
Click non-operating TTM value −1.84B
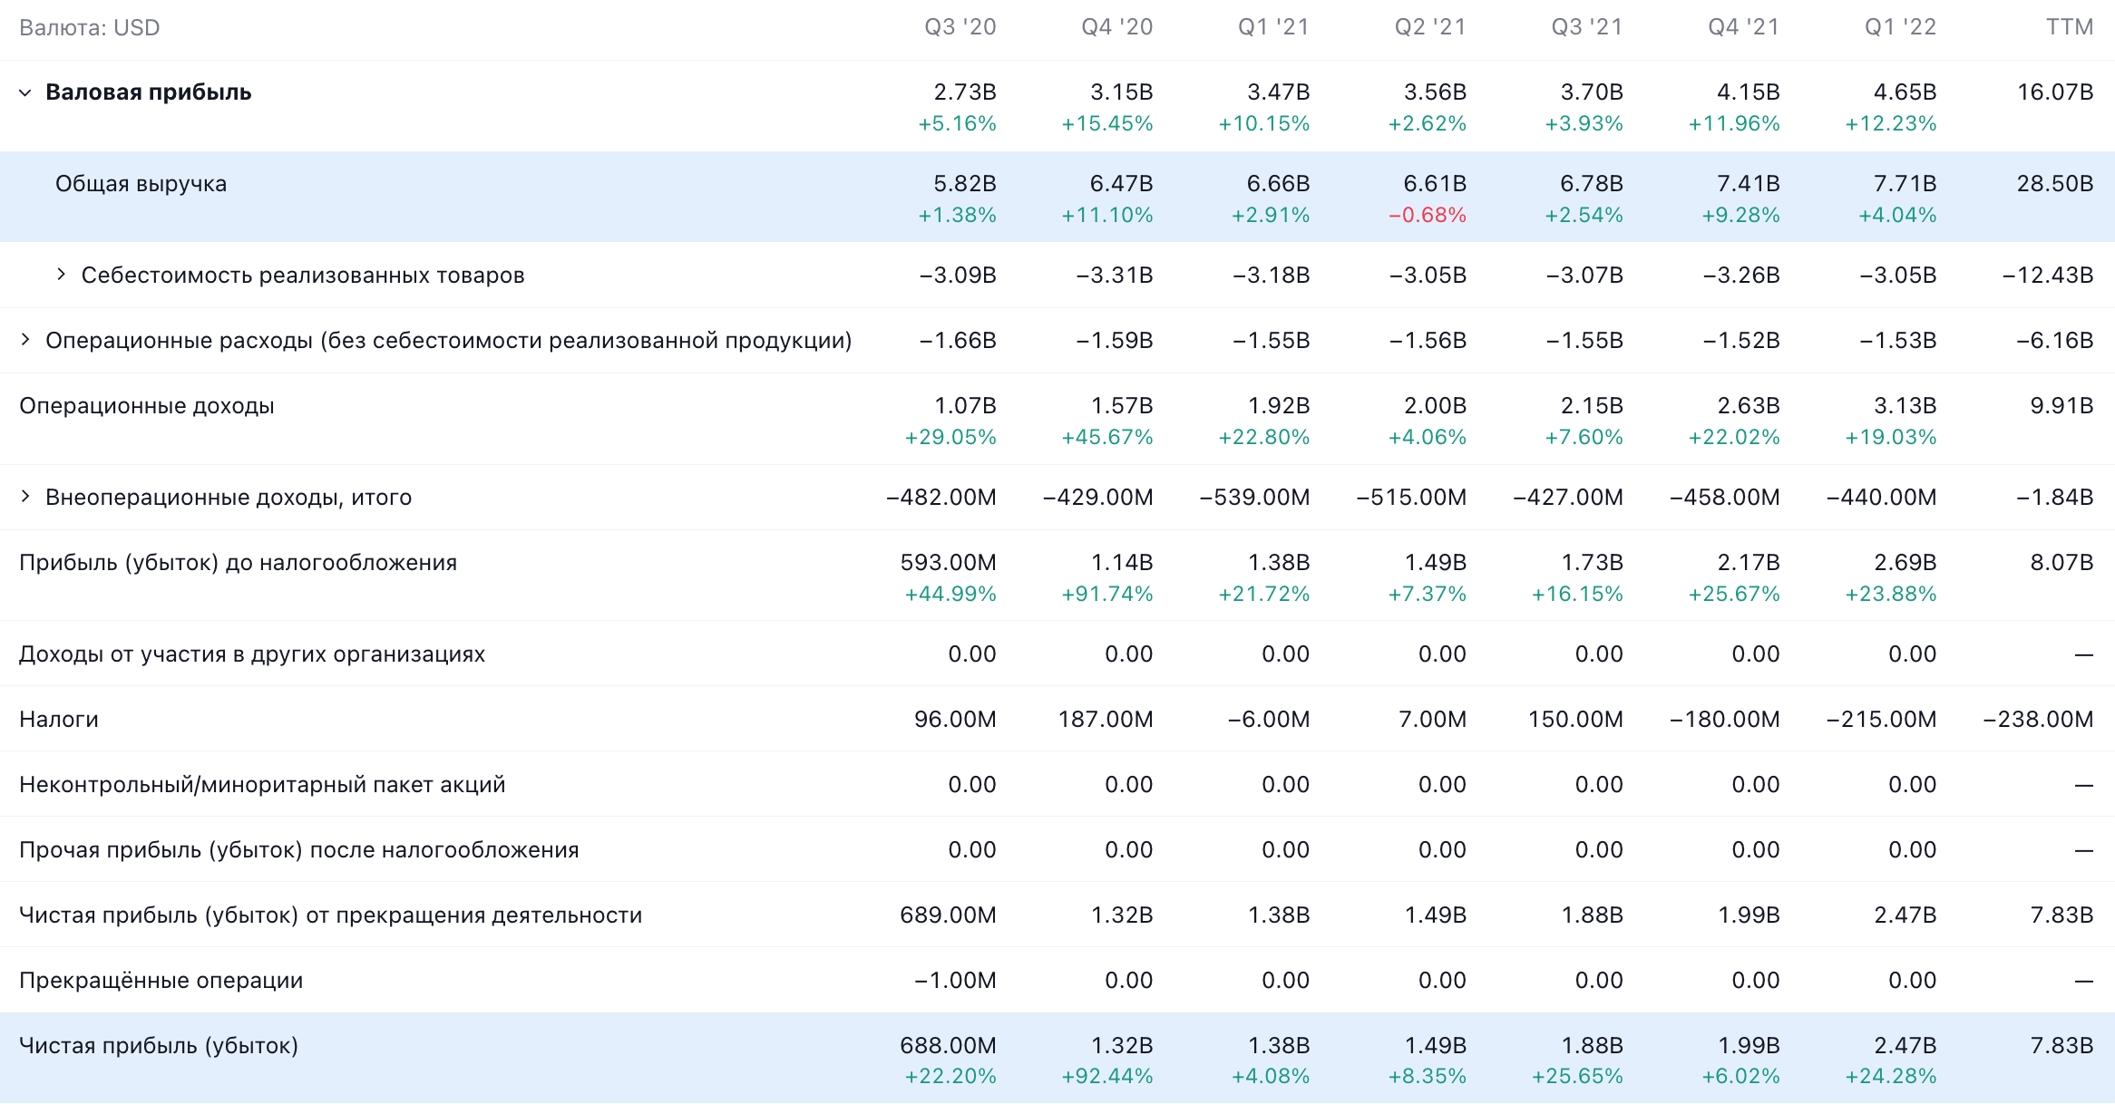pos(2055,497)
